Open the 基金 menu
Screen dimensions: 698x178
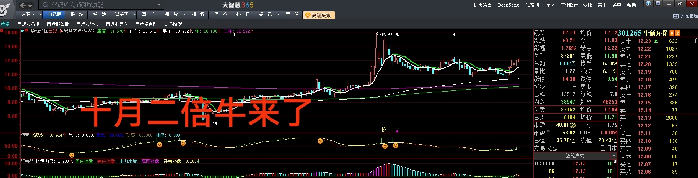click(149, 15)
